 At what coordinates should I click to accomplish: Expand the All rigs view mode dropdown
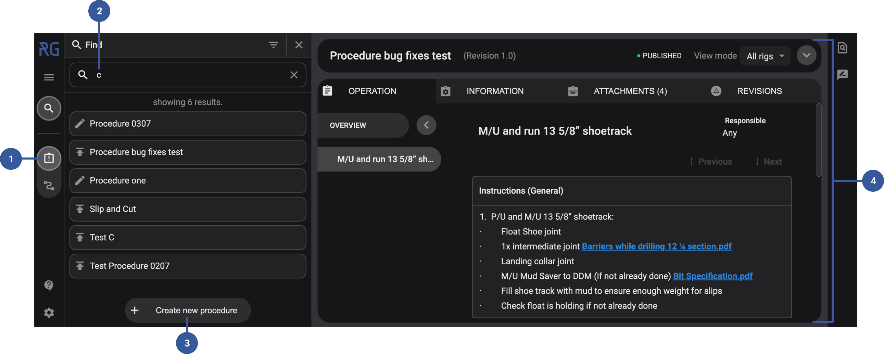[x=765, y=56]
